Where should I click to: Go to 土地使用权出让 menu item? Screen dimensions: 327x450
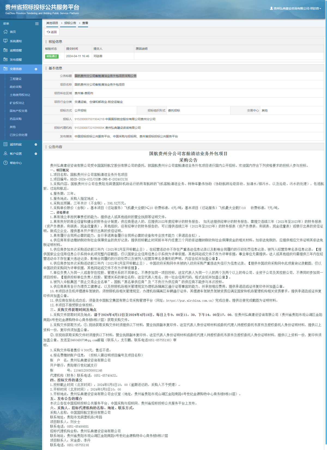click(x=20, y=95)
